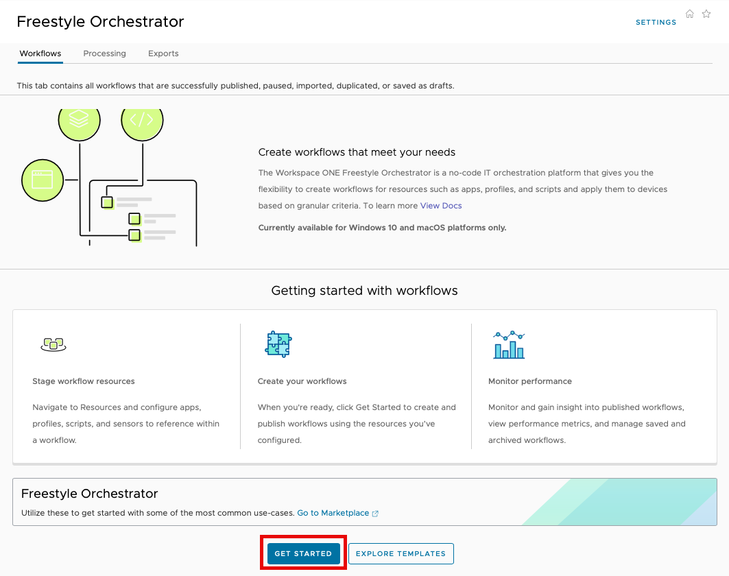Click the puzzle pieces workflow icon
The width and height of the screenshot is (729, 576).
click(278, 344)
